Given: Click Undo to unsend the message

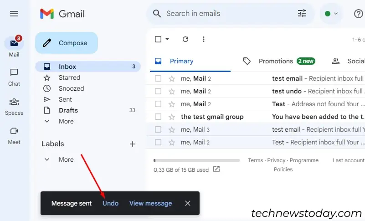Looking at the screenshot, I should pos(111,203).
